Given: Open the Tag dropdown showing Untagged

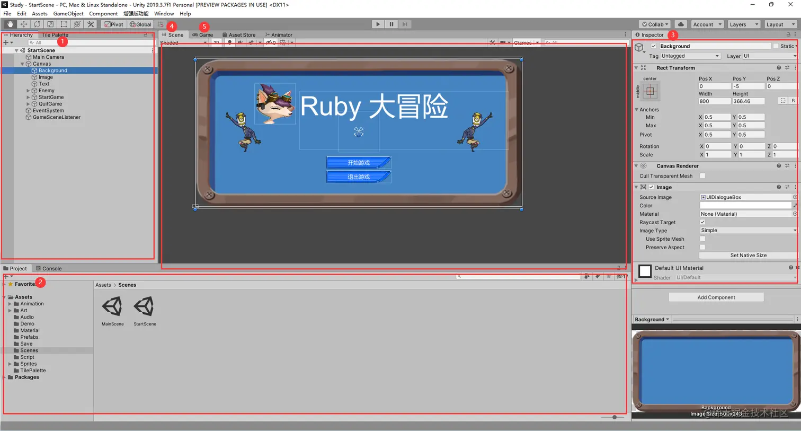Looking at the screenshot, I should point(690,56).
